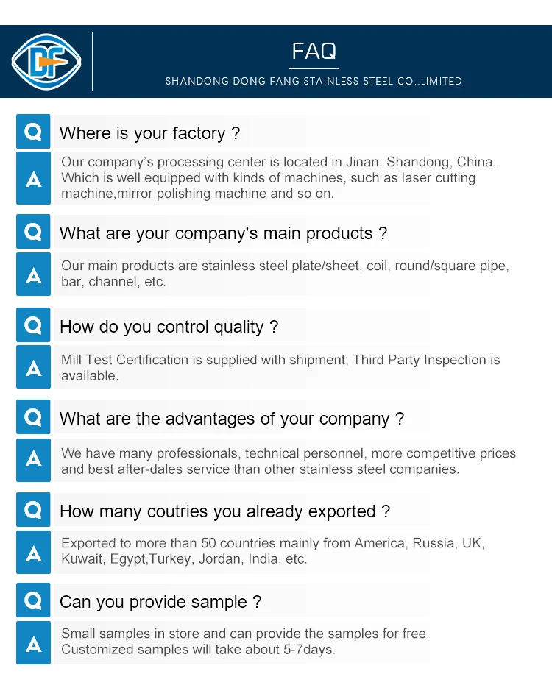
Task: Click the A icon beside the stainless steel plate/sheet answer
Action: click(x=33, y=274)
